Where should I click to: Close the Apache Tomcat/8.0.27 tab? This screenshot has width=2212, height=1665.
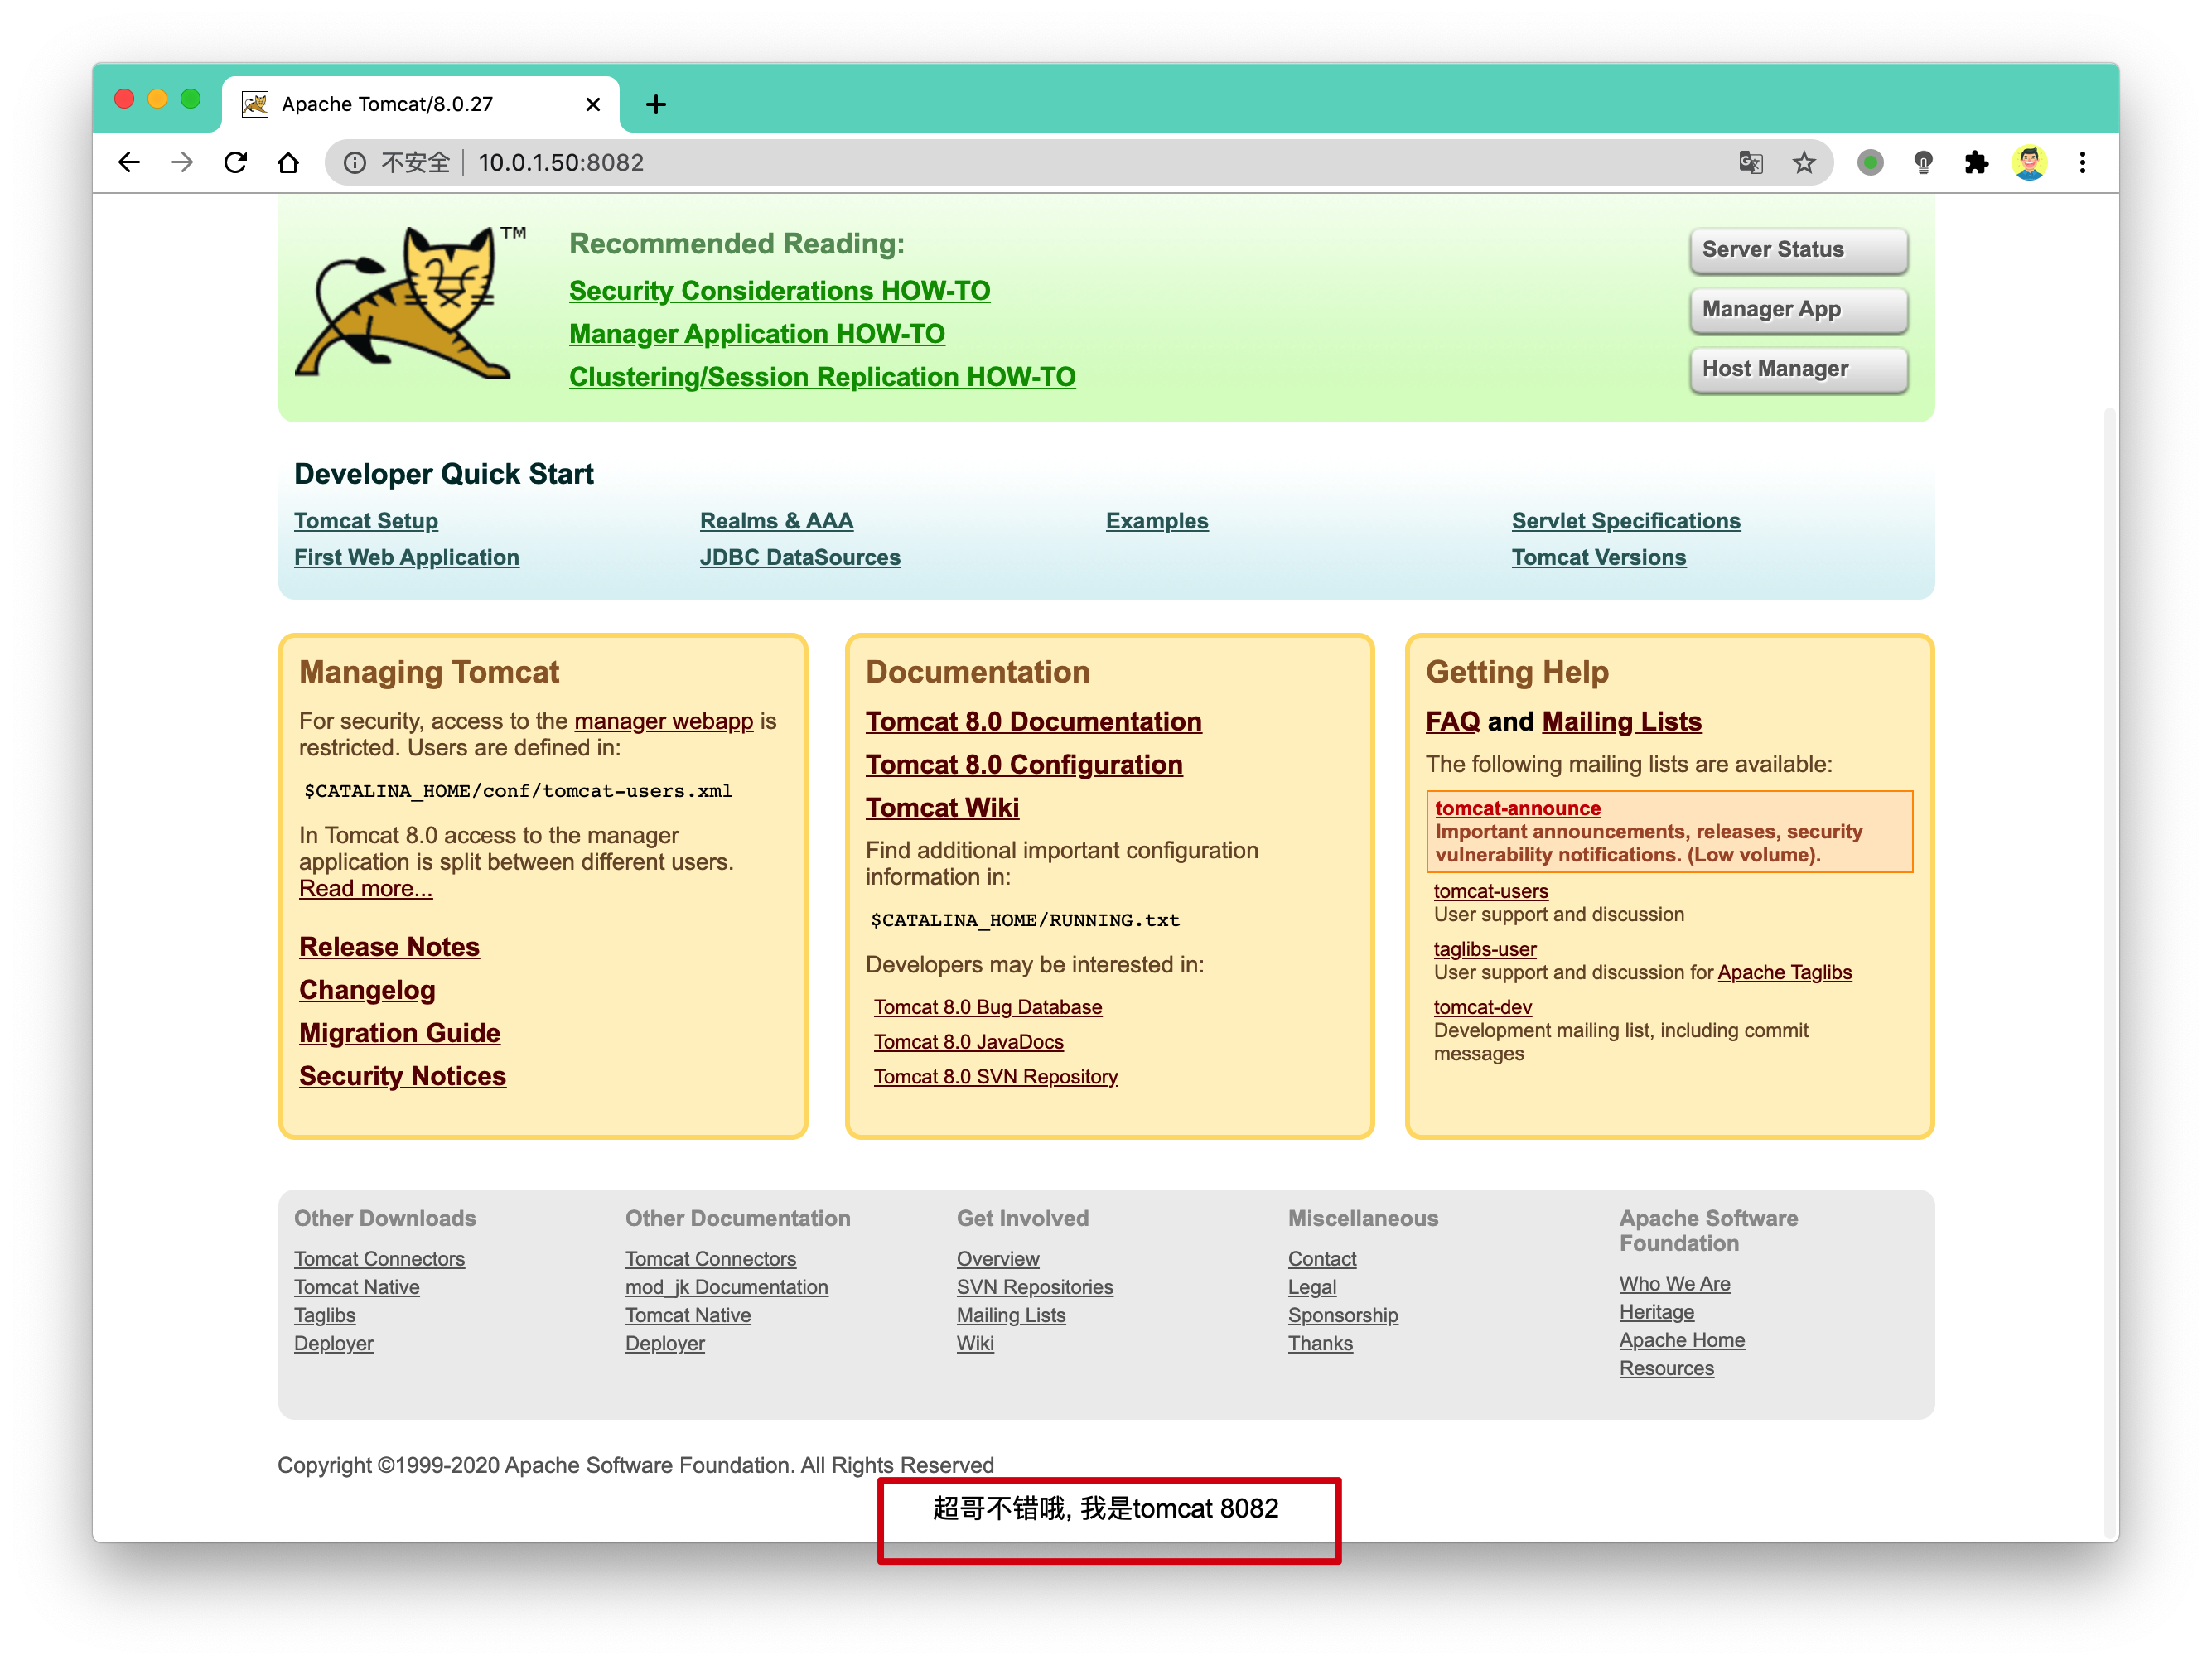tap(593, 104)
